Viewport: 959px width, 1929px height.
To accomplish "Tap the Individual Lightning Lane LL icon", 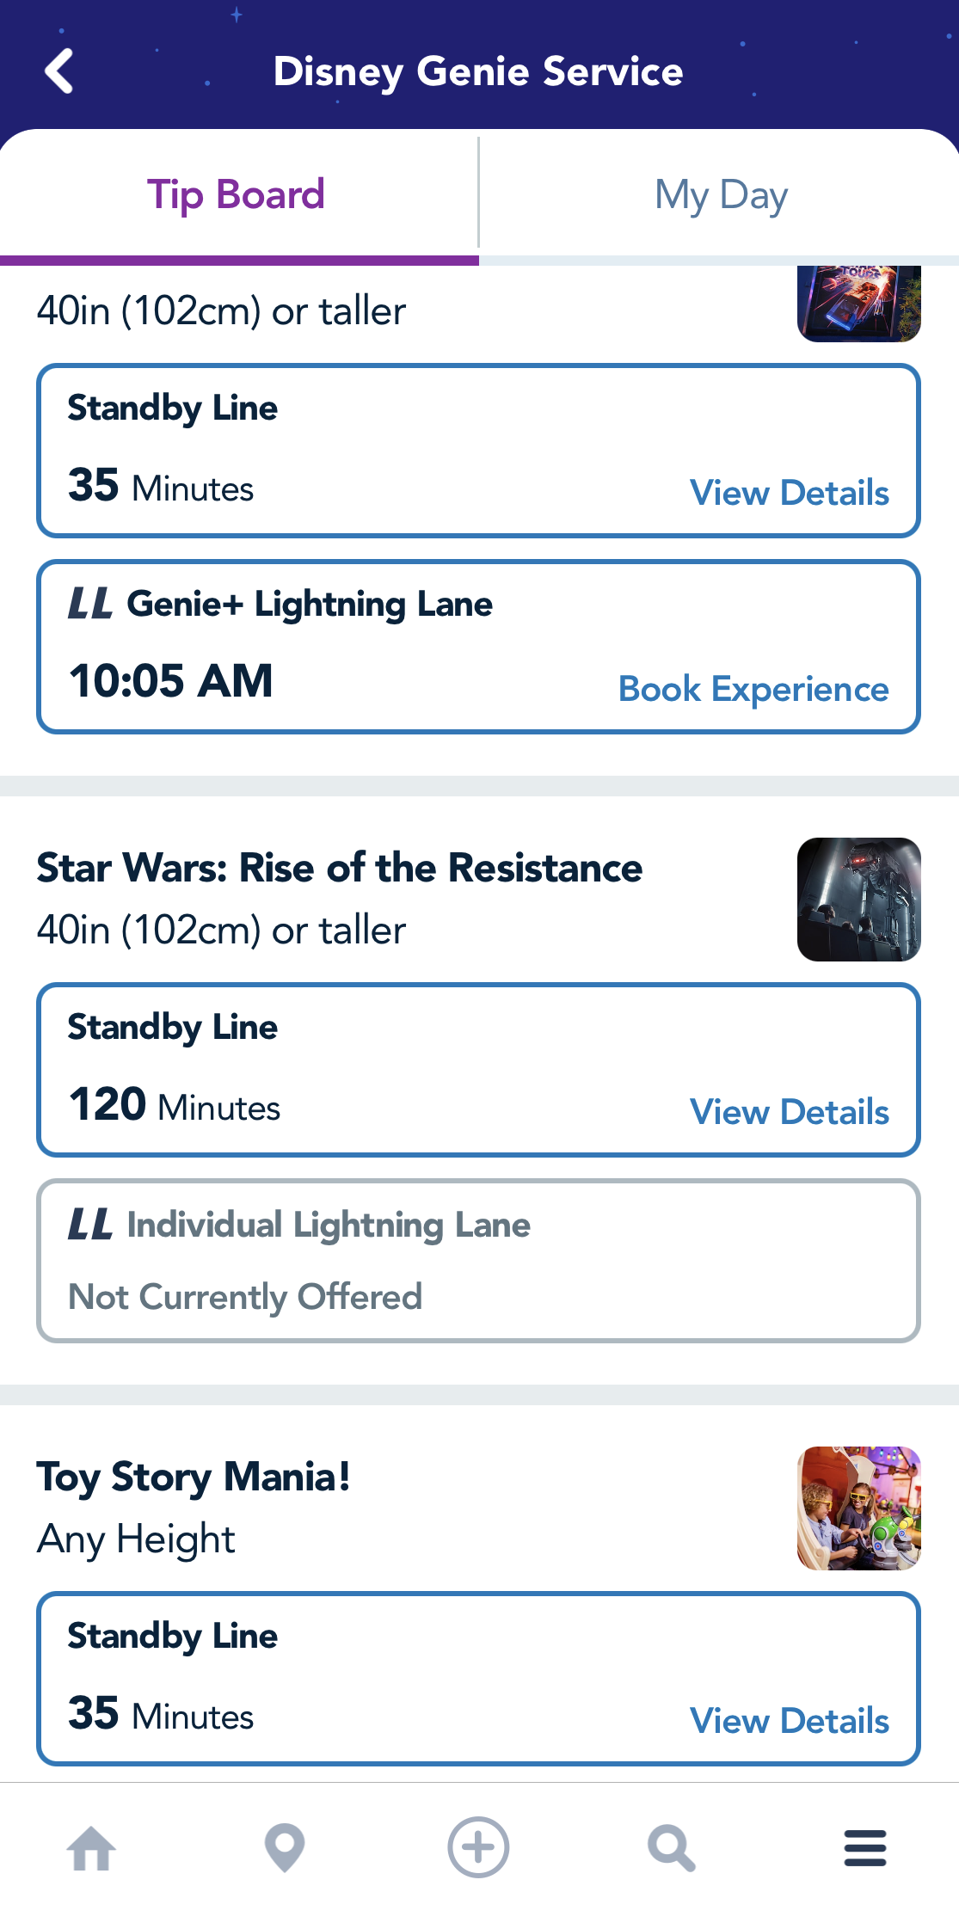I will click(90, 1225).
